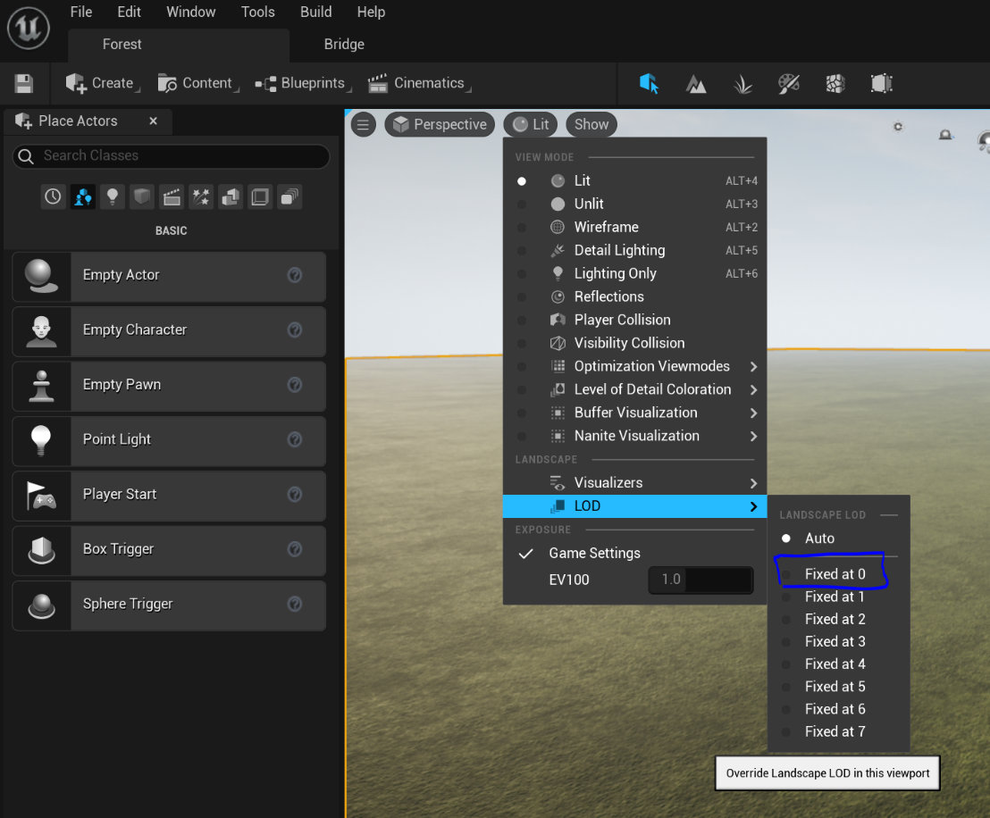
Task: Select the Cinematic actors category
Action: 172,196
